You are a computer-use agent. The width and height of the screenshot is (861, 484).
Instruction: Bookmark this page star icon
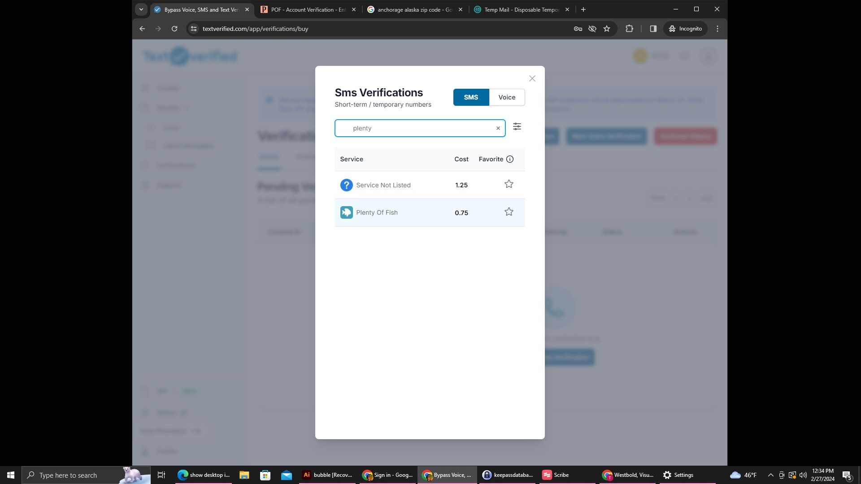click(607, 29)
